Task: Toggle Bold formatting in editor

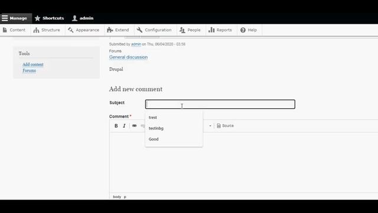Action: (x=116, y=126)
